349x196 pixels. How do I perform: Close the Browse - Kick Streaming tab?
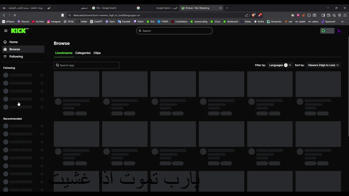pyautogui.click(x=220, y=8)
